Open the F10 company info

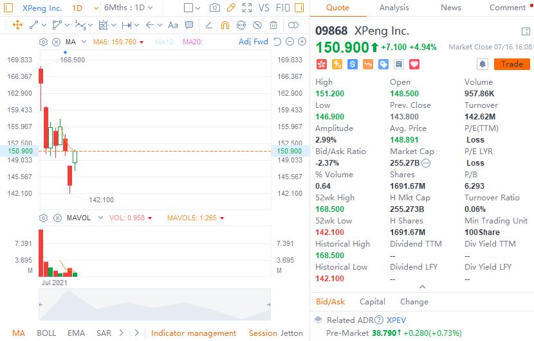pyautogui.click(x=282, y=8)
